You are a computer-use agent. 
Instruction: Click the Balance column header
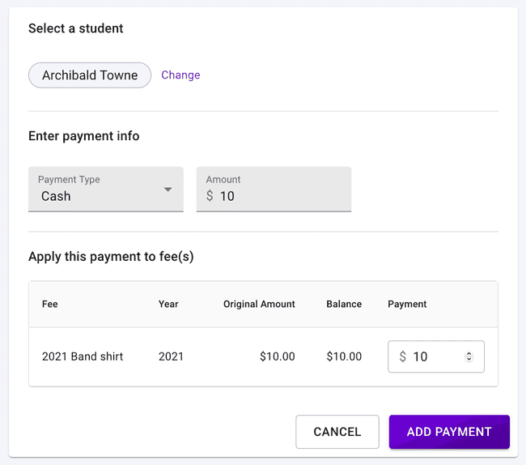(344, 304)
